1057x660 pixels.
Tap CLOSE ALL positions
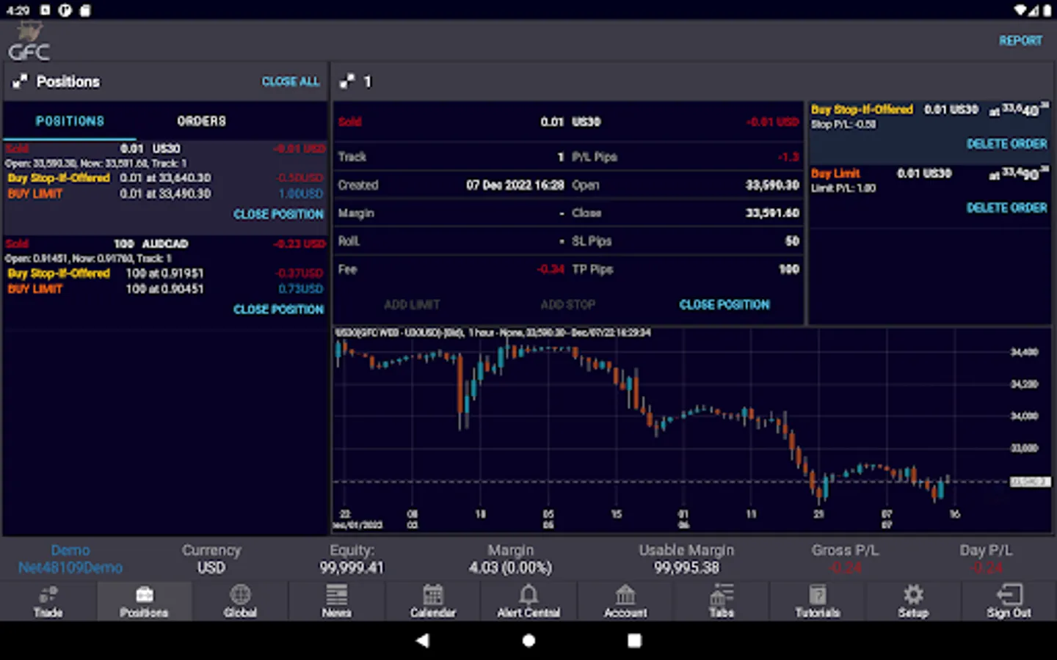tap(291, 81)
